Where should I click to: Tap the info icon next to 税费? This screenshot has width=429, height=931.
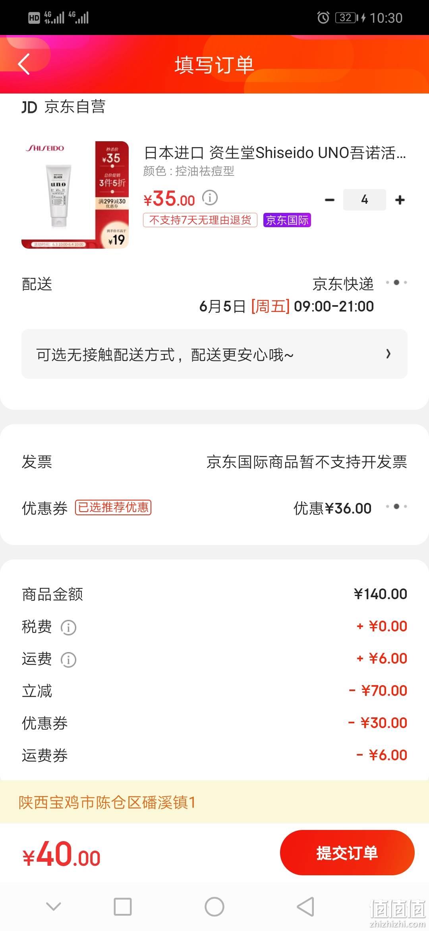[x=68, y=627]
